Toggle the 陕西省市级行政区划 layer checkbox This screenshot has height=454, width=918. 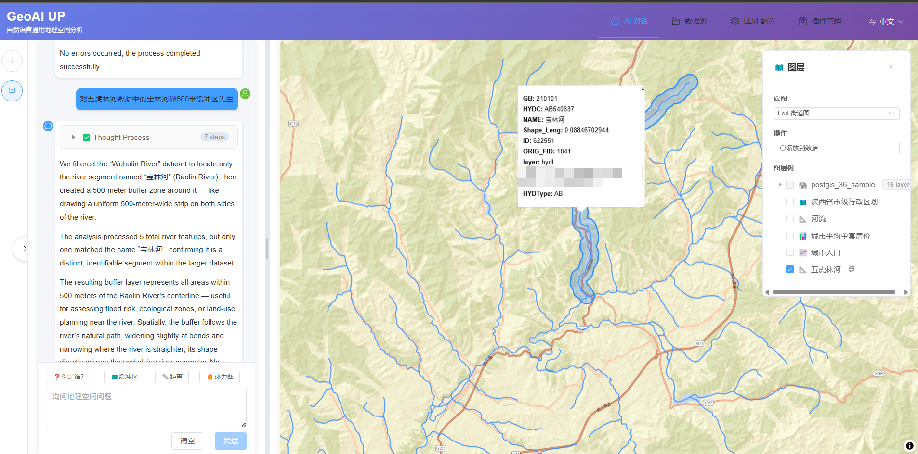pyautogui.click(x=790, y=202)
